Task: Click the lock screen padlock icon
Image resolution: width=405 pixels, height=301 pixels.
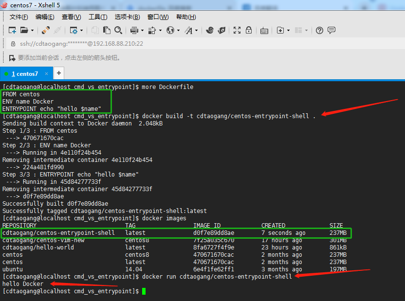Action: (x=249, y=30)
